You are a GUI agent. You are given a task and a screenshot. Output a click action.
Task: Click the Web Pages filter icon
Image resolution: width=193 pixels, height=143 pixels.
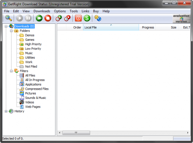click(x=22, y=107)
